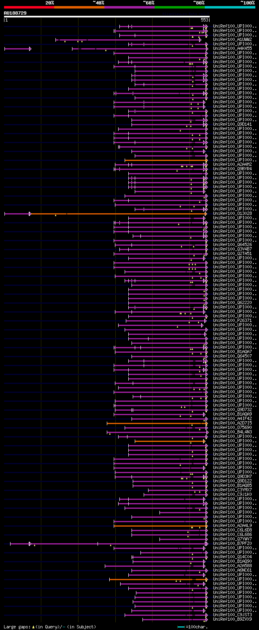Select hit label UniRef100_C3YMX7
This screenshot has width=259, height=630.
click(232, 490)
